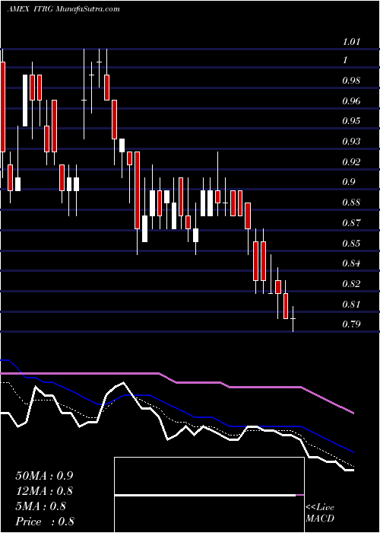
Task: Click the 0.84 price axis label
Action: 351,263
